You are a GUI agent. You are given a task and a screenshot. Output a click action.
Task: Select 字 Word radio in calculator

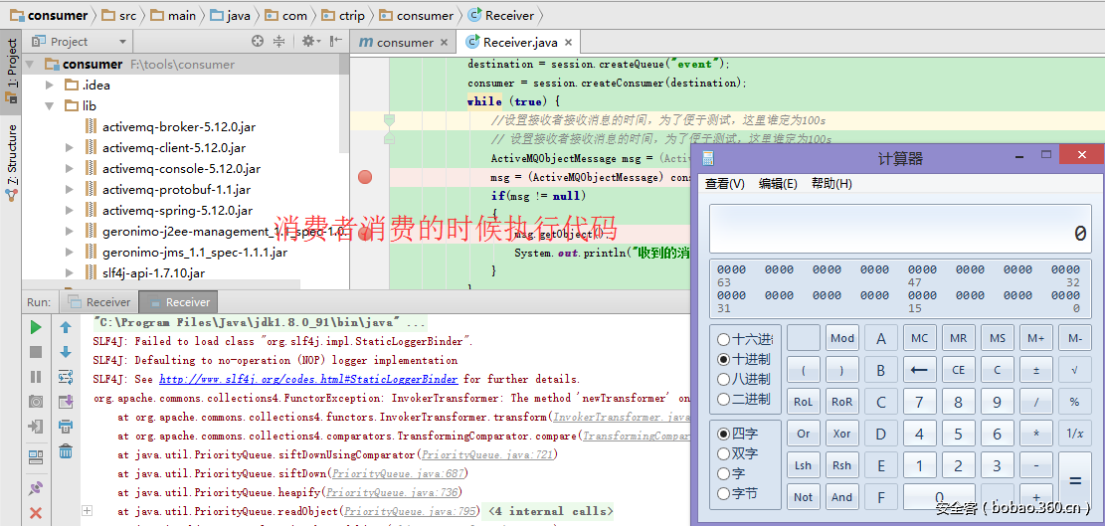(x=723, y=473)
